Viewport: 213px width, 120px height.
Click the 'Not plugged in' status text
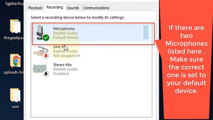pos(67,56)
